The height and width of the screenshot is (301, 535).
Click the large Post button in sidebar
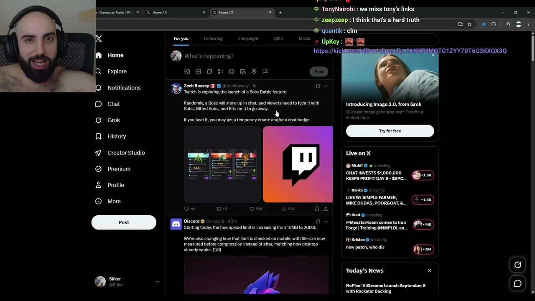coord(124,222)
